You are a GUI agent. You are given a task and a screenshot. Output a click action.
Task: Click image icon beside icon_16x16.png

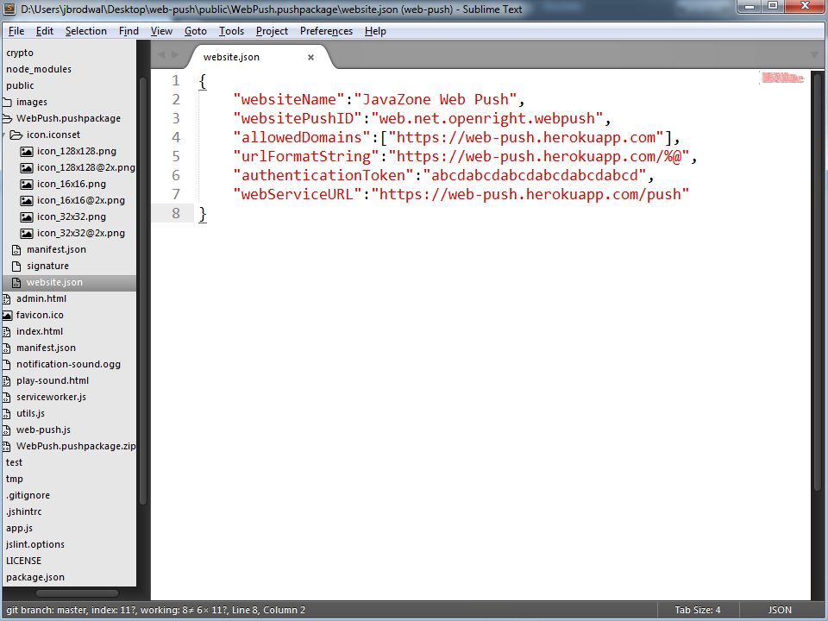pyautogui.click(x=27, y=185)
